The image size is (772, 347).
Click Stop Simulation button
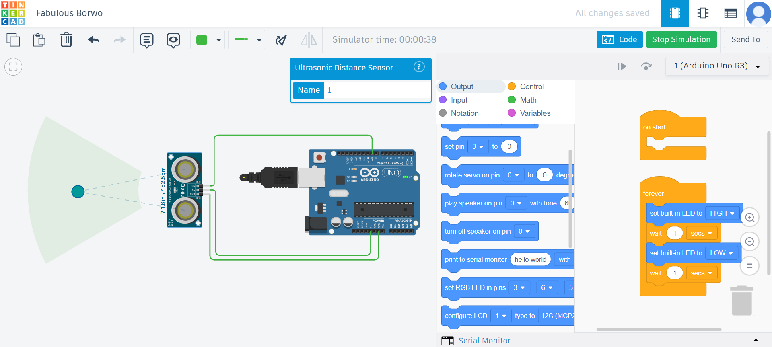[681, 39]
